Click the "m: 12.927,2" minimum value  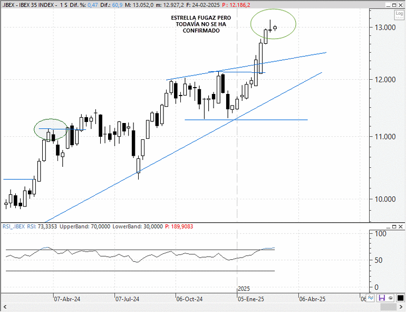tap(170, 5)
